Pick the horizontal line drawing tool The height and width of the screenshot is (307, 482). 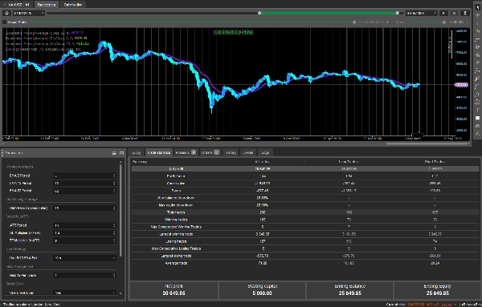pos(477,39)
